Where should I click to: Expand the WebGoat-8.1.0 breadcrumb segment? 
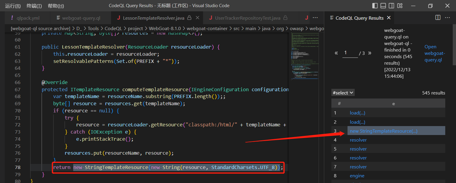coord(166,29)
